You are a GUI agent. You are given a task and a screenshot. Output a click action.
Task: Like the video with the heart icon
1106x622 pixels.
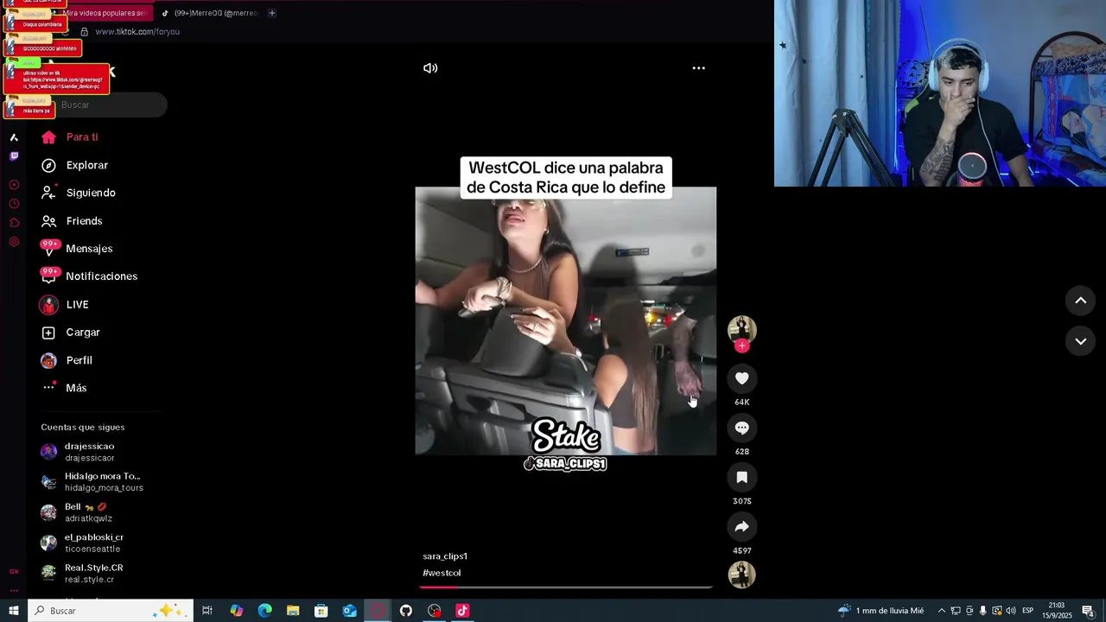coord(741,378)
